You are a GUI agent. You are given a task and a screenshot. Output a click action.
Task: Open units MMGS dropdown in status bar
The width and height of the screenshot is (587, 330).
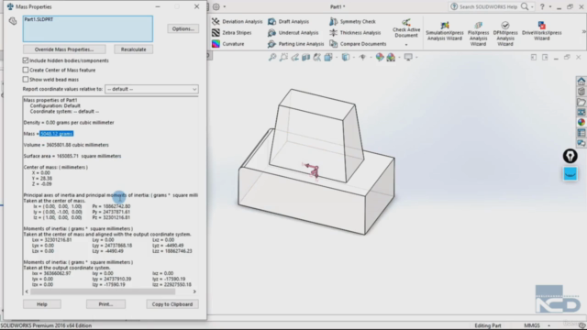point(548,325)
